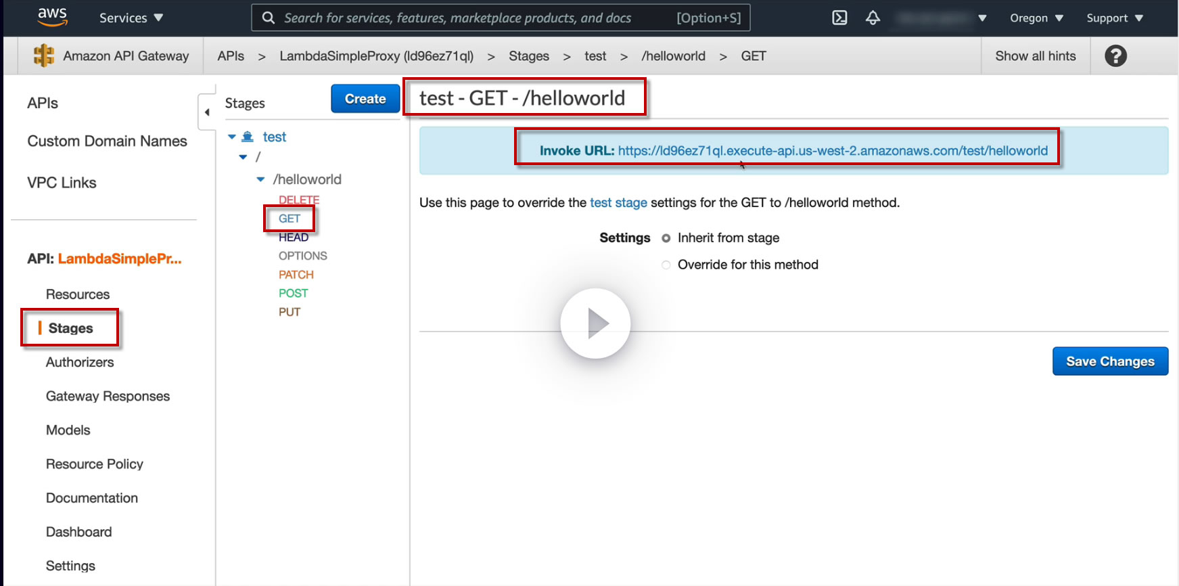Open Resource Policy in the sidebar
This screenshot has height=586, width=1179.
(95, 464)
